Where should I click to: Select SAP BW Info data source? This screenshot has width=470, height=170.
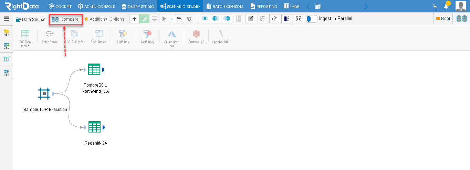pos(74,37)
